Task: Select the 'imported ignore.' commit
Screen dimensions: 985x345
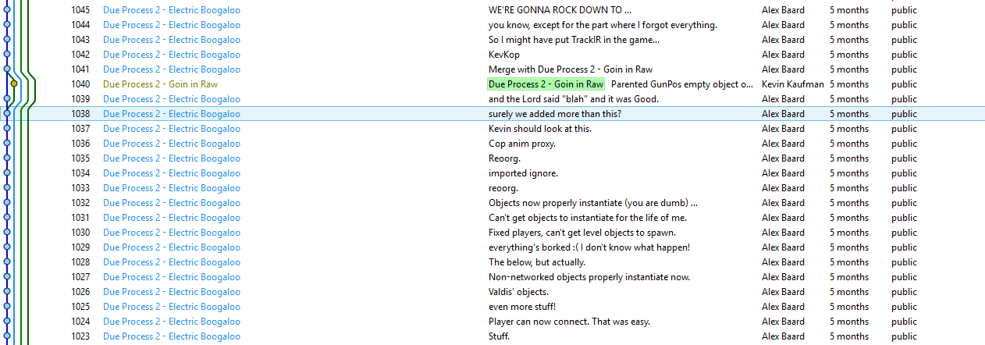Action: pyautogui.click(x=523, y=173)
